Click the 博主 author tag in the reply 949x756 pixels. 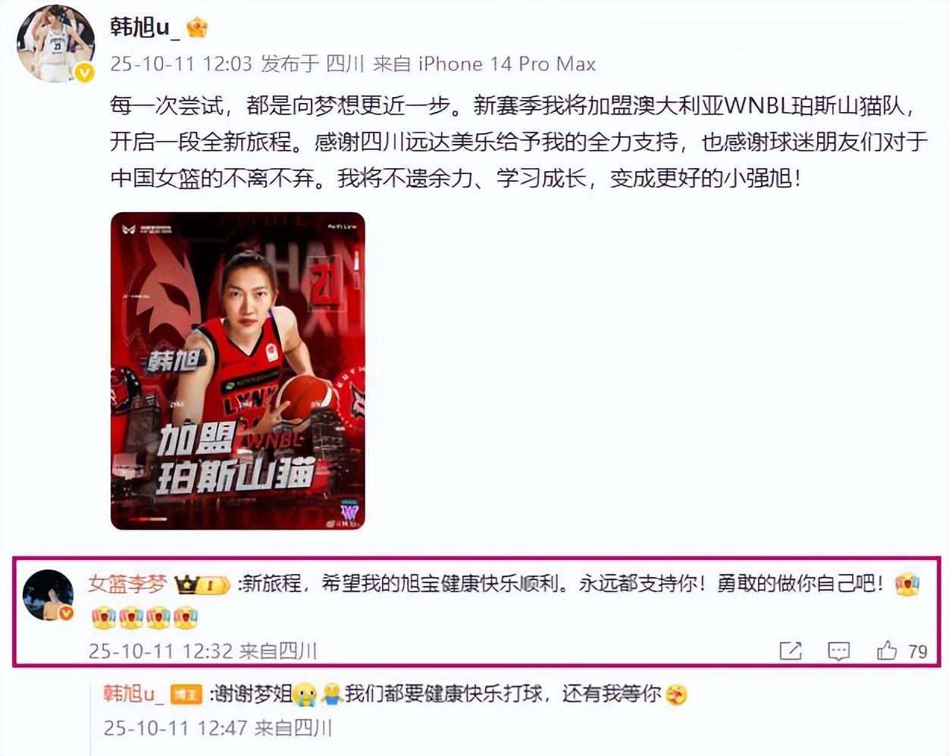pos(186,694)
